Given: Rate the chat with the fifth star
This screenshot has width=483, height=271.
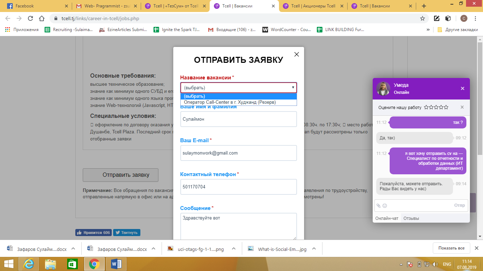Looking at the screenshot, I should pos(446,107).
